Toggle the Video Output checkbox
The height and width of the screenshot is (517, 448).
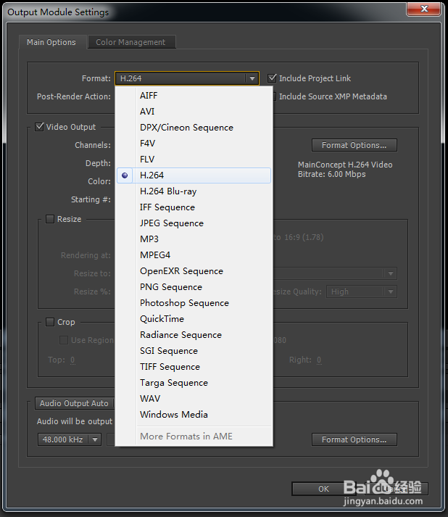point(39,127)
